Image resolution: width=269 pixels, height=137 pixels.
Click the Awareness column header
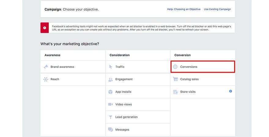click(52, 55)
